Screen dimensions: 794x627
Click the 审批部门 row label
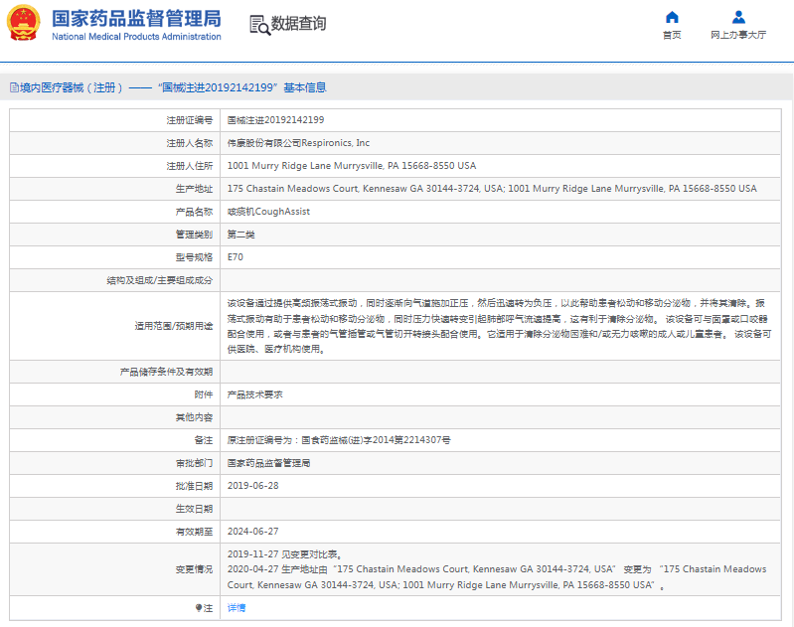(x=194, y=463)
